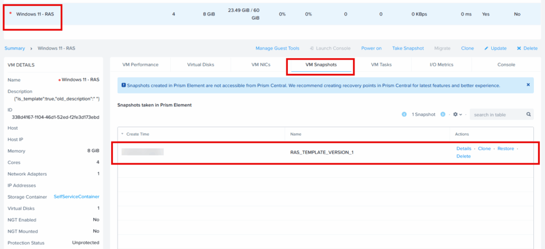Viewport: 545px width, 249px height.
Task: Click 23.49 GiB / 60 GiB storage cell
Action: [x=244, y=14]
